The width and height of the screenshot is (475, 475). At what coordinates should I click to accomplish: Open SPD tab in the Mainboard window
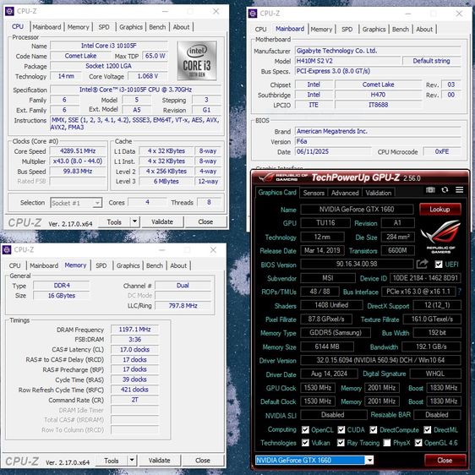pos(347,30)
